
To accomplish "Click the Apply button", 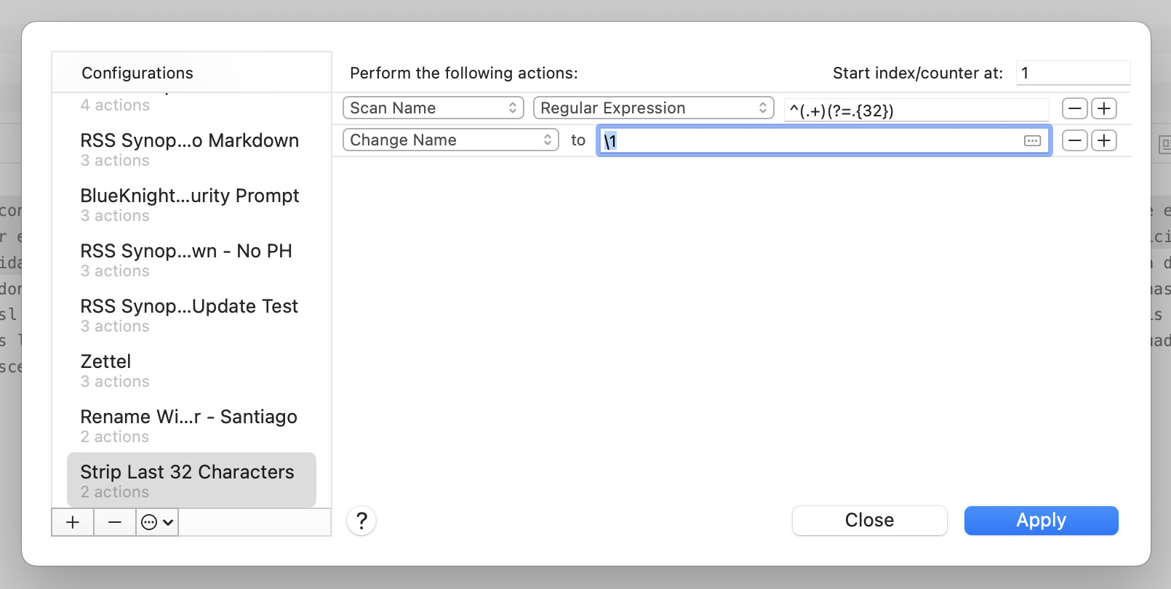I will [x=1041, y=521].
